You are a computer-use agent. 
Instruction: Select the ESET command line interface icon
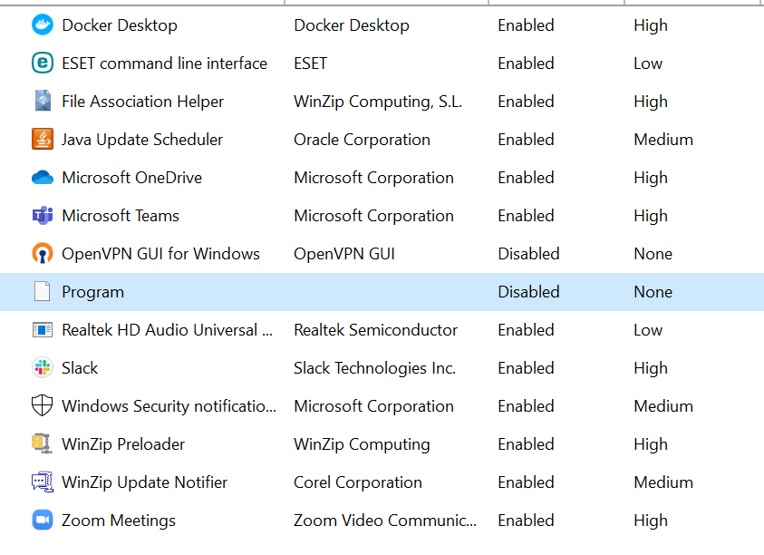(43, 63)
